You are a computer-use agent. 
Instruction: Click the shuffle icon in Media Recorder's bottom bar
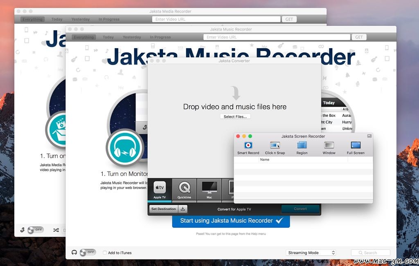(x=56, y=230)
